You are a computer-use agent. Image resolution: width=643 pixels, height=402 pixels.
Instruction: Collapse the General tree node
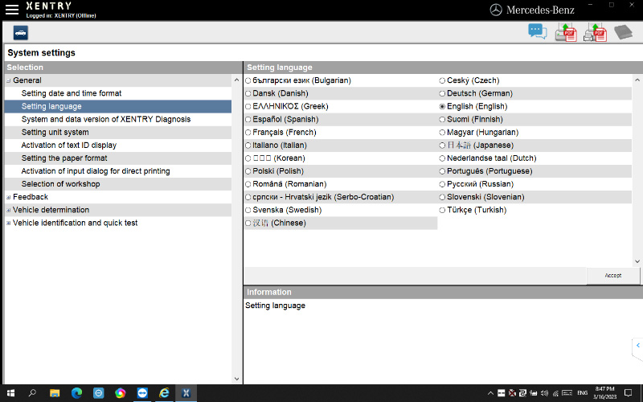point(8,81)
